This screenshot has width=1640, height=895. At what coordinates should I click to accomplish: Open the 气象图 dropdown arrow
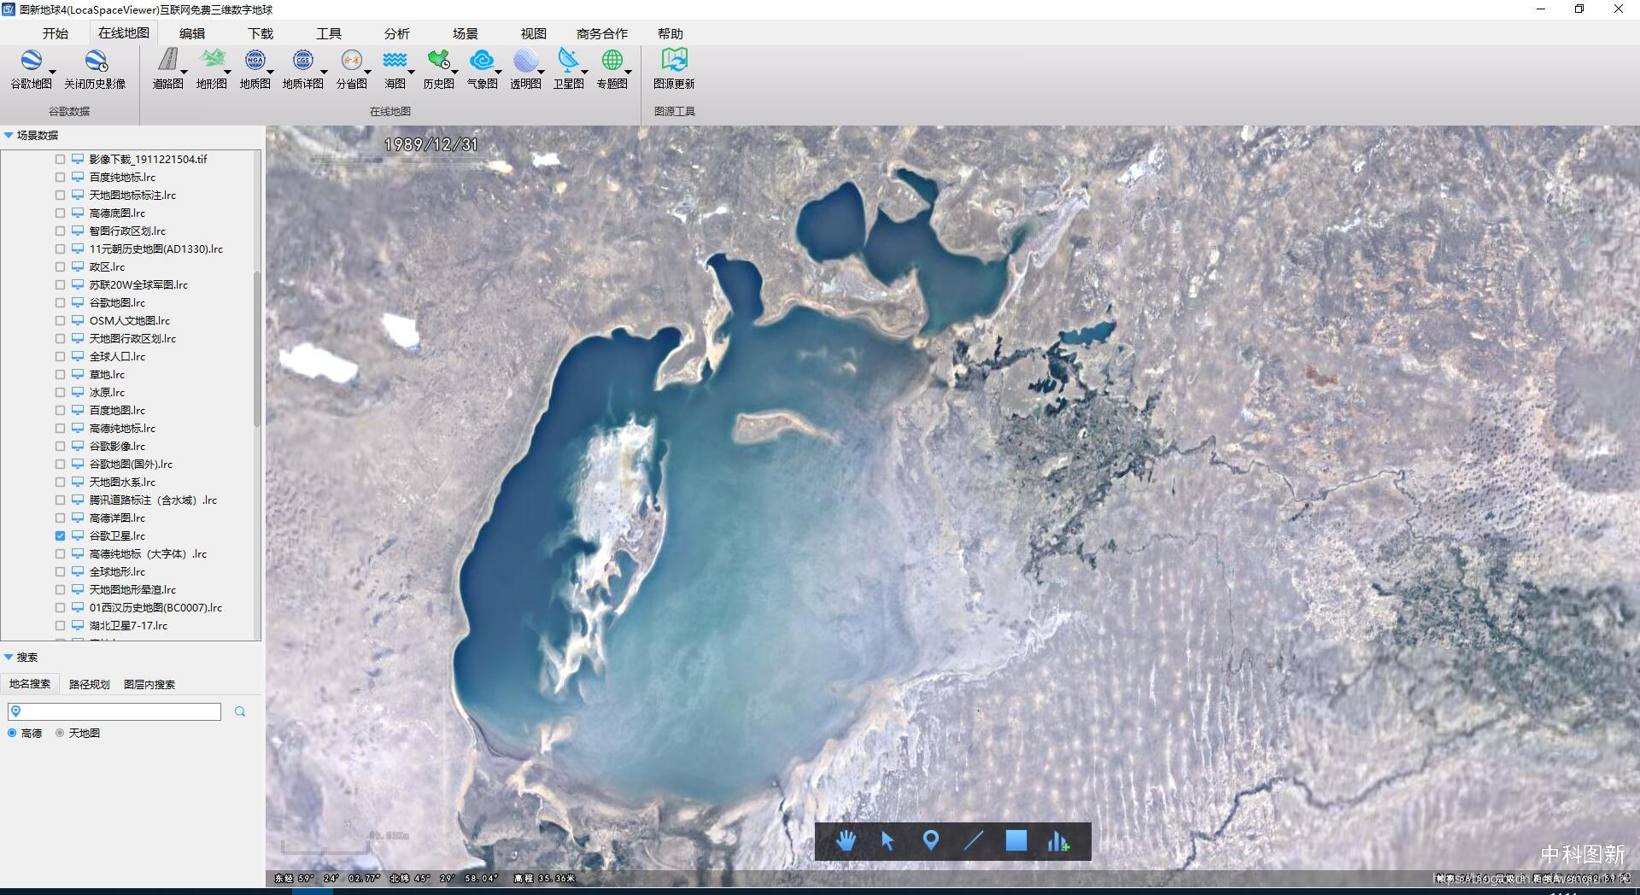[498, 72]
